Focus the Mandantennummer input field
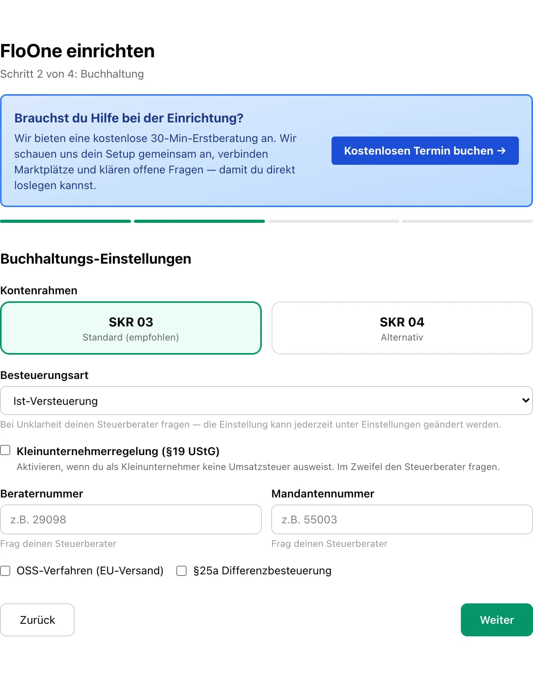The image size is (533, 674). (x=402, y=519)
